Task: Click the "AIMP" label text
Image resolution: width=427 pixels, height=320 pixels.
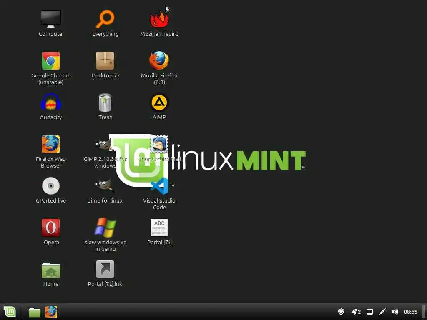Action: (x=159, y=117)
